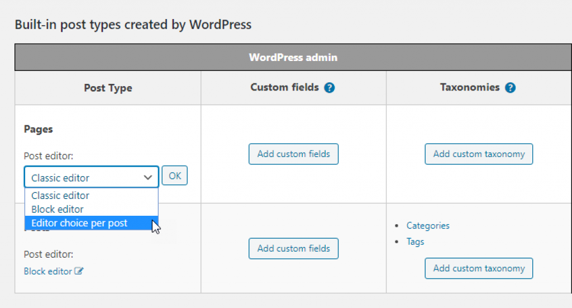Open the Pages post editor dropdown
Screen dimensions: 572x308
91,177
